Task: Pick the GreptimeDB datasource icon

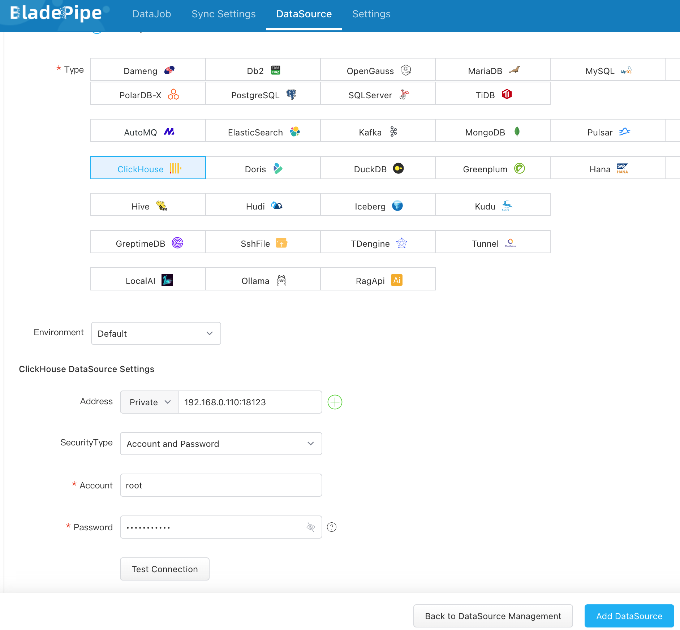Action: point(177,243)
